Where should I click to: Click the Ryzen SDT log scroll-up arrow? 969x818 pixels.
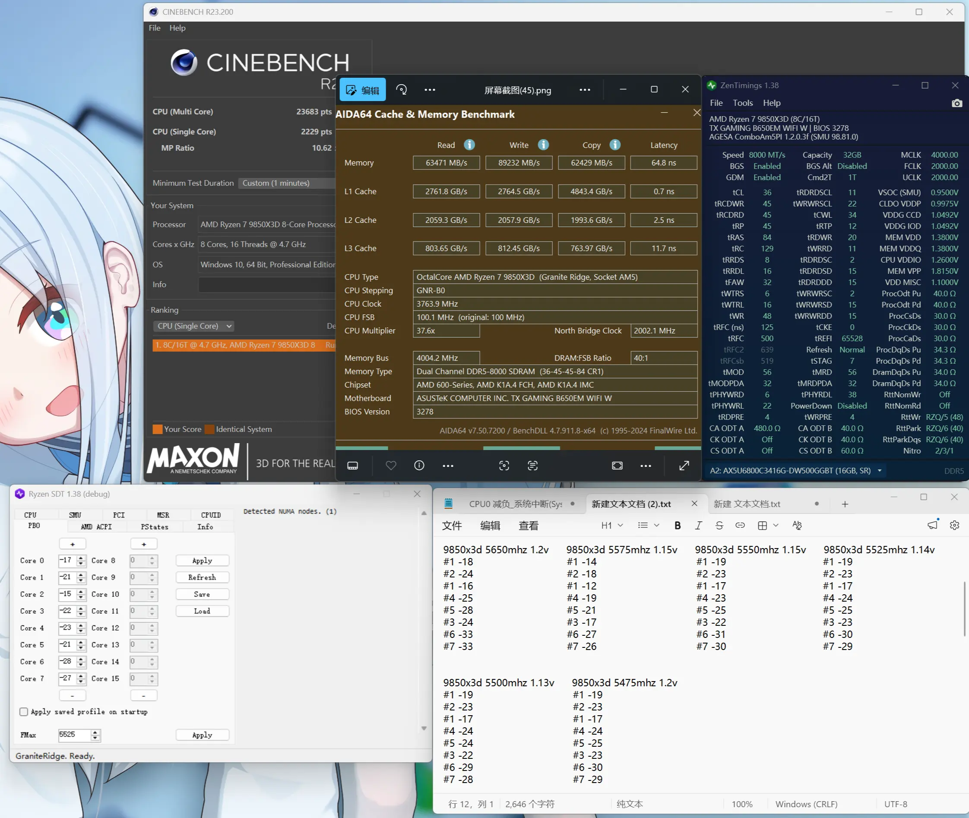point(424,513)
